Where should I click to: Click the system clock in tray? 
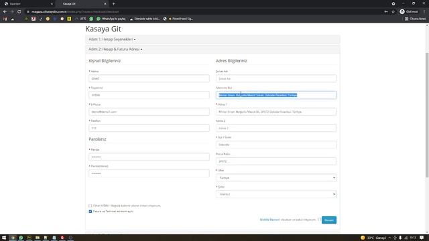(x=413, y=238)
